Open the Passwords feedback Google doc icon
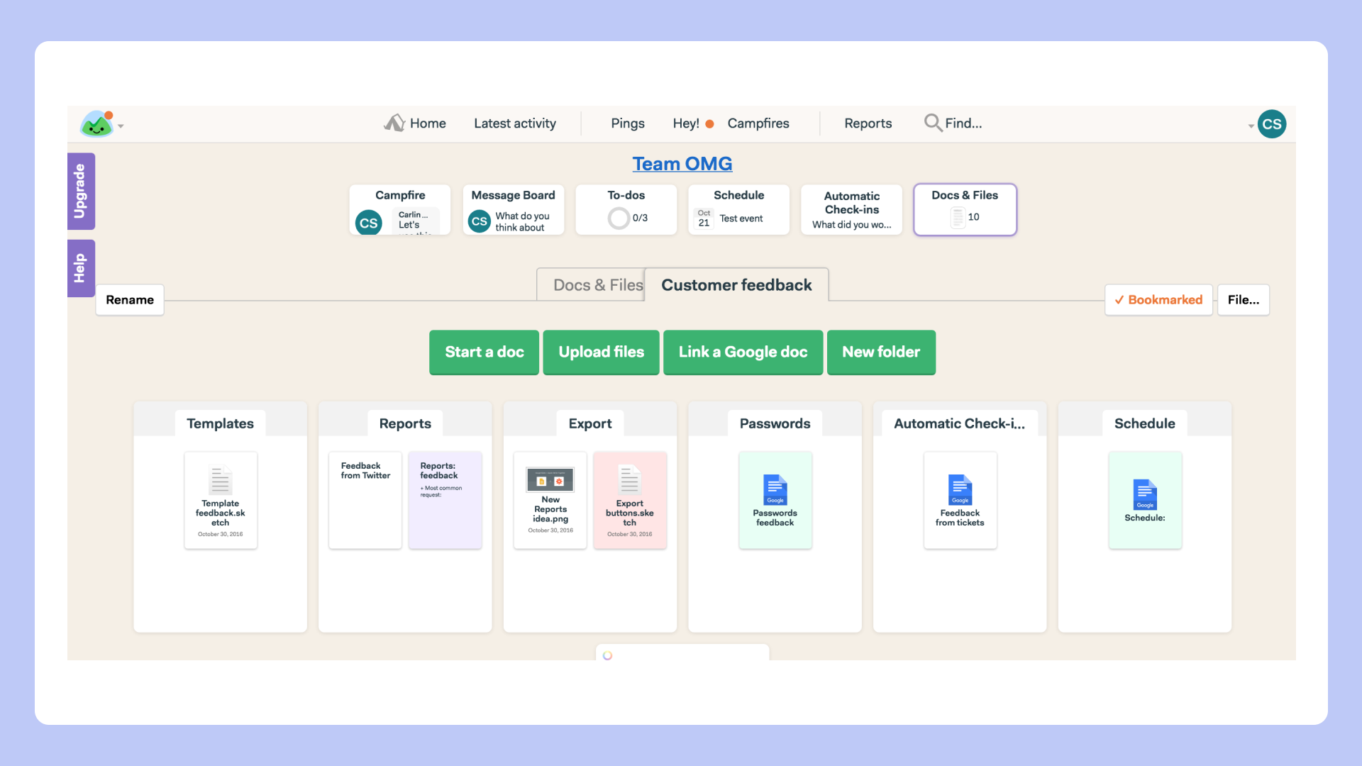1362x766 pixels. pyautogui.click(x=775, y=489)
